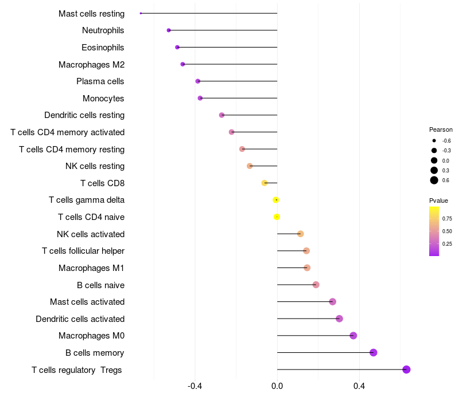Click the Dendritic cells activated label
The width and height of the screenshot is (459, 401).
point(80,319)
